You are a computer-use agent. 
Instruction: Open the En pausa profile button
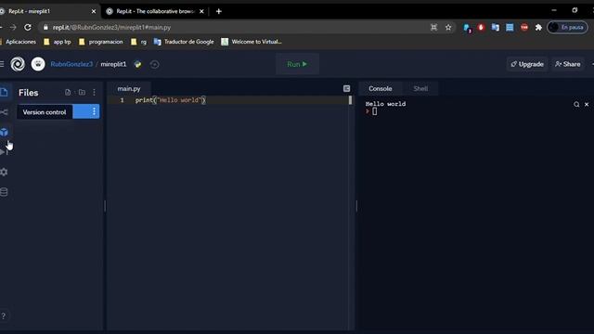567,27
